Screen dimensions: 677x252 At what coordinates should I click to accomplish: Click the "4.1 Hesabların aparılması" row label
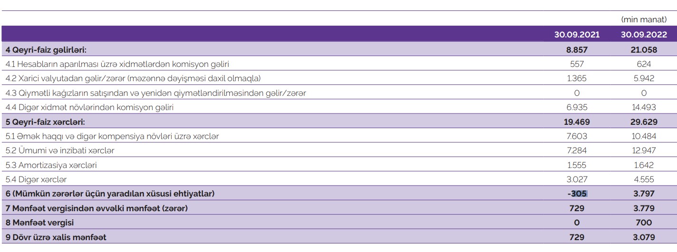120,64
